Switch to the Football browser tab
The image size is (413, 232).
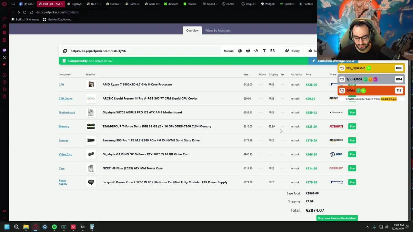pyautogui.click(x=306, y=4)
